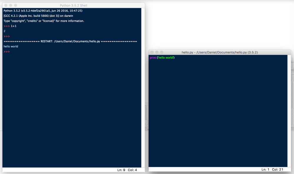Viewport: 294px width, 174px height.
Task: Close the hello.py editor window
Action: pyautogui.click(x=152, y=52)
